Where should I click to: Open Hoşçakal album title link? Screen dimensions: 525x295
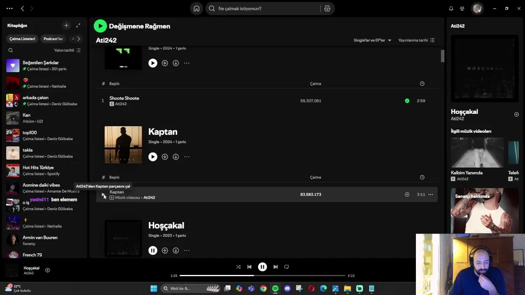coord(166,226)
